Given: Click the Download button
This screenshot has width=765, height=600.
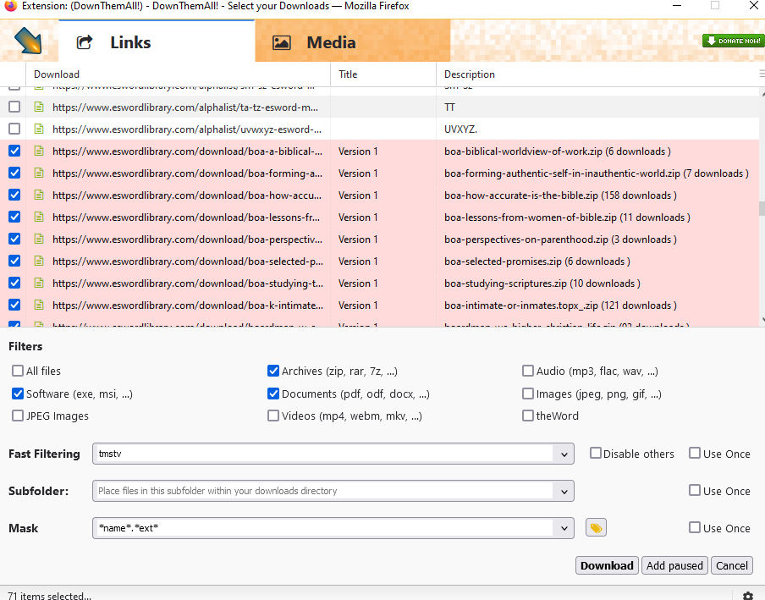Looking at the screenshot, I should (x=607, y=565).
